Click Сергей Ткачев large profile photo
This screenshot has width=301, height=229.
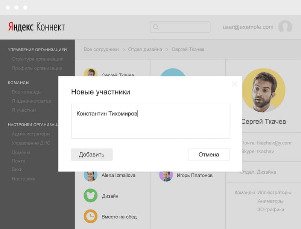(264, 90)
